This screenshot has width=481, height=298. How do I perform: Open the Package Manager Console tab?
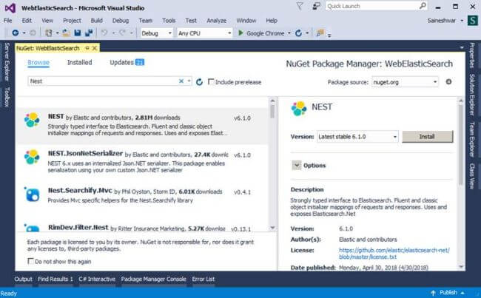coord(153,279)
